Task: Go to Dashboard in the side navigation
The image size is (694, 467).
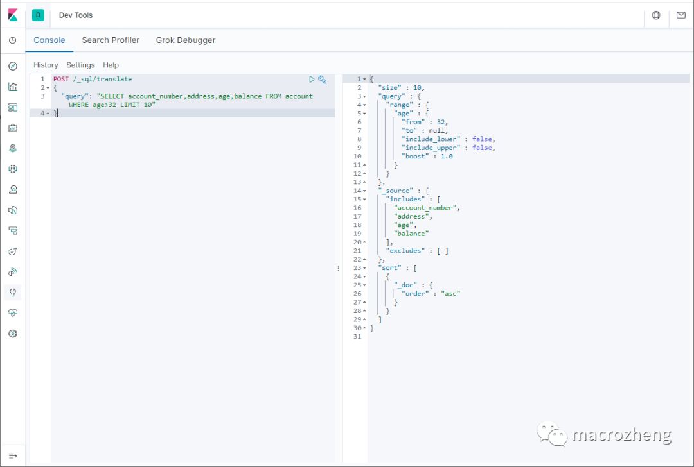Action: pos(13,107)
